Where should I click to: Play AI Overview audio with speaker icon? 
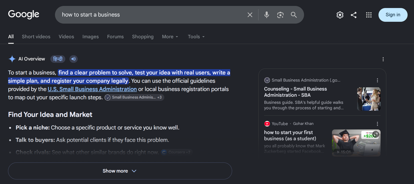(x=73, y=59)
